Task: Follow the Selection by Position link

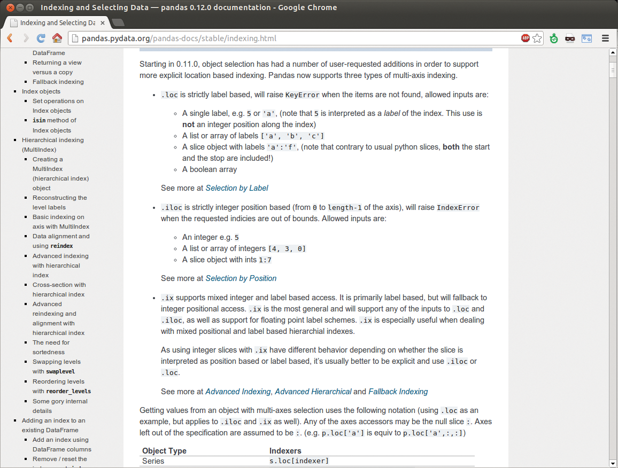Action: tap(241, 278)
